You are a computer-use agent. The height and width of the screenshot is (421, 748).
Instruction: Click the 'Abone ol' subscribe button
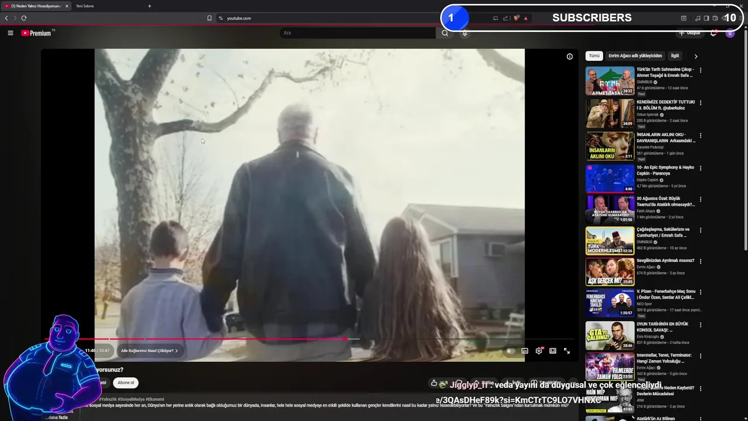pyautogui.click(x=126, y=382)
